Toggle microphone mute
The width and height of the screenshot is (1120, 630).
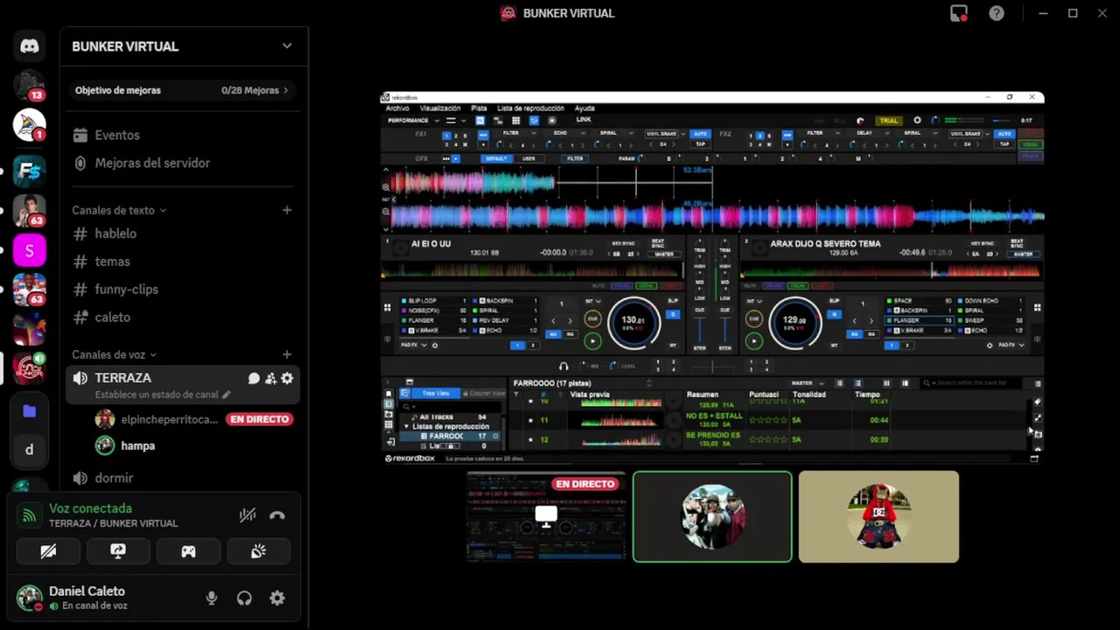point(211,598)
